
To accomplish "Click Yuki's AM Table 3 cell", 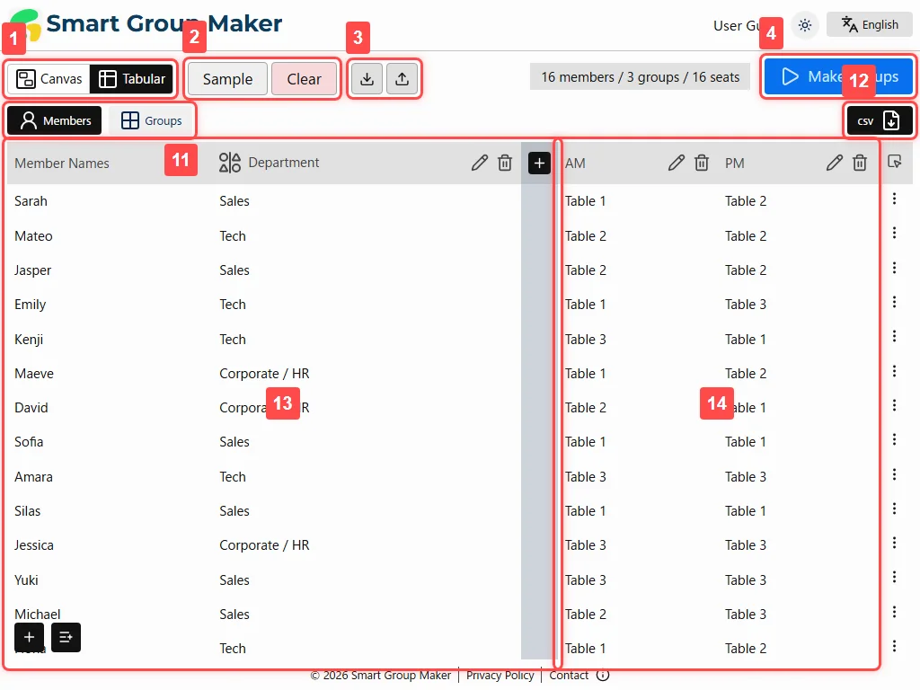I will 585,580.
